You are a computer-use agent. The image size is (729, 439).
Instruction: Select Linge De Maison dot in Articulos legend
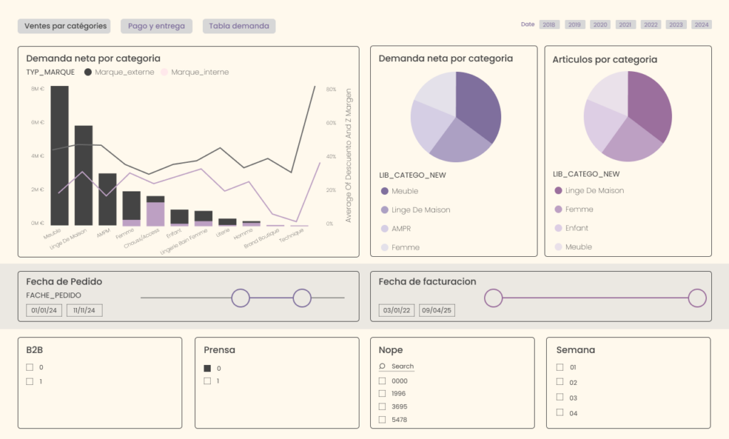tap(558, 191)
